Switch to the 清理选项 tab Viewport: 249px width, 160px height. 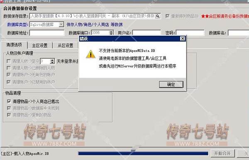point(14,45)
